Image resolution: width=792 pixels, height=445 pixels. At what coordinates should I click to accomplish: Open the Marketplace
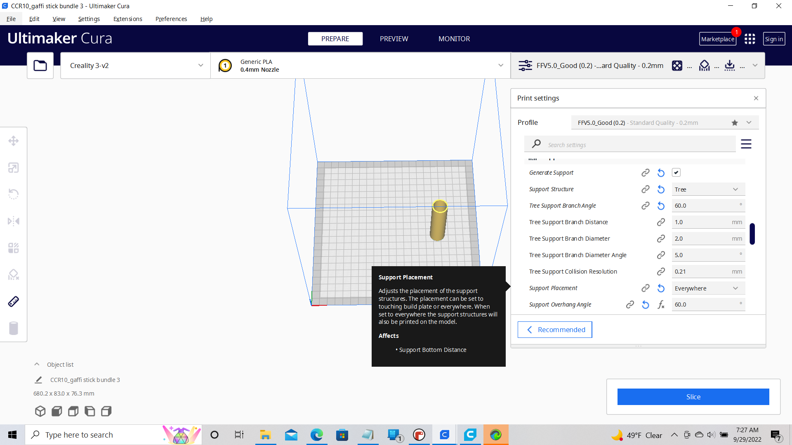coord(718,39)
